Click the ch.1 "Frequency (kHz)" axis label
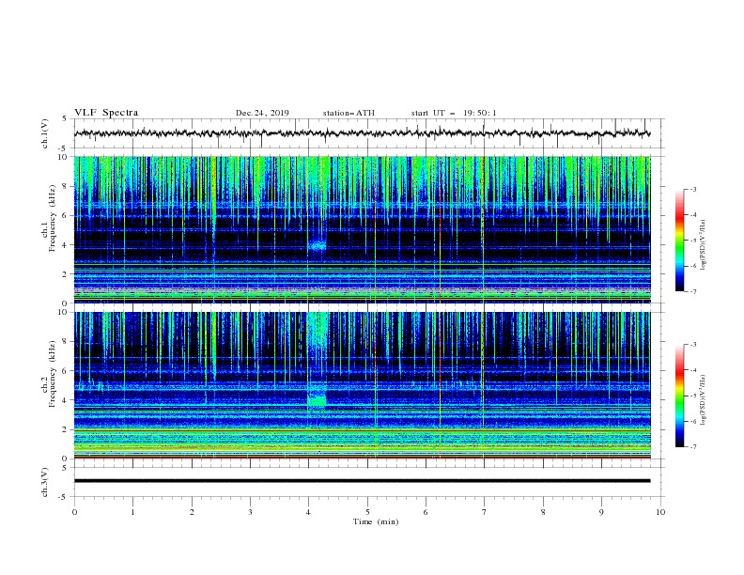This screenshot has width=744, height=575. click(53, 218)
